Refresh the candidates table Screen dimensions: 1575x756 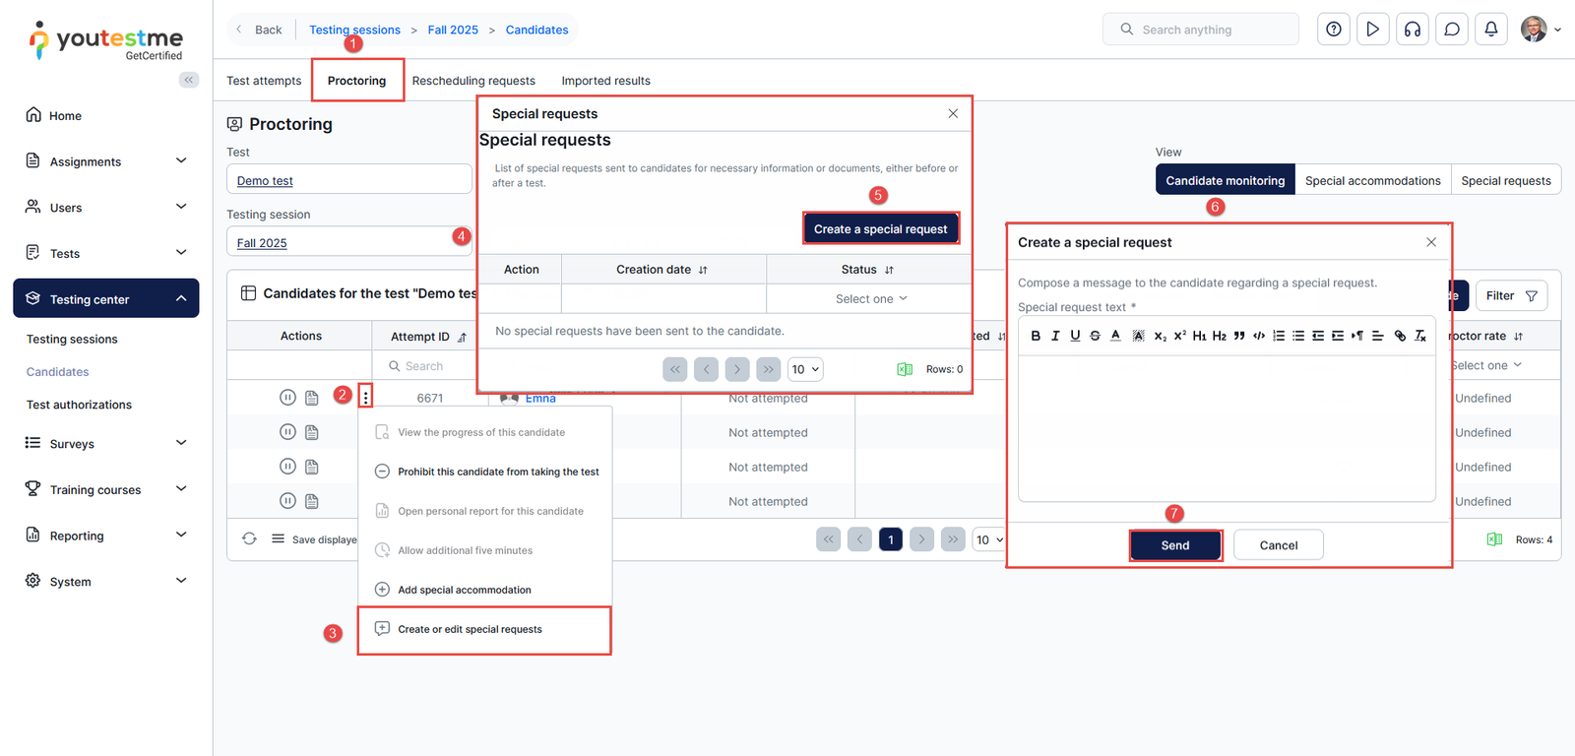coord(249,538)
